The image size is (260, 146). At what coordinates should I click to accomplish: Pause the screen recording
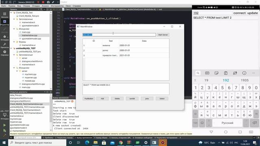pos(38,2)
